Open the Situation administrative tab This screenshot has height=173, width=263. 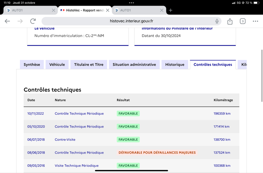click(134, 65)
